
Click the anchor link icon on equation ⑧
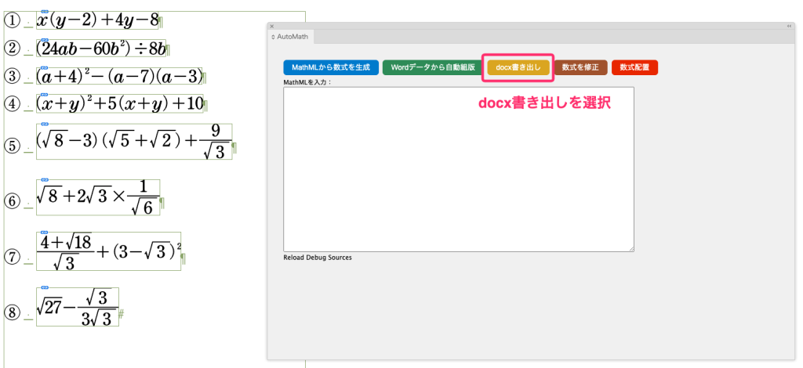(x=45, y=288)
